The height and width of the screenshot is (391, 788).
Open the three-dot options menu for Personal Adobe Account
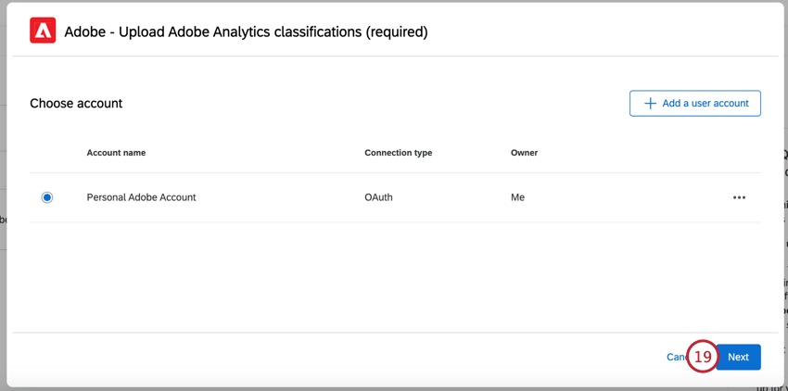(739, 197)
